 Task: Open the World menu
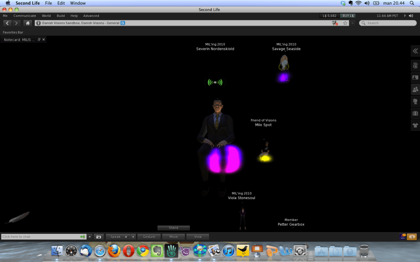pyautogui.click(x=46, y=16)
